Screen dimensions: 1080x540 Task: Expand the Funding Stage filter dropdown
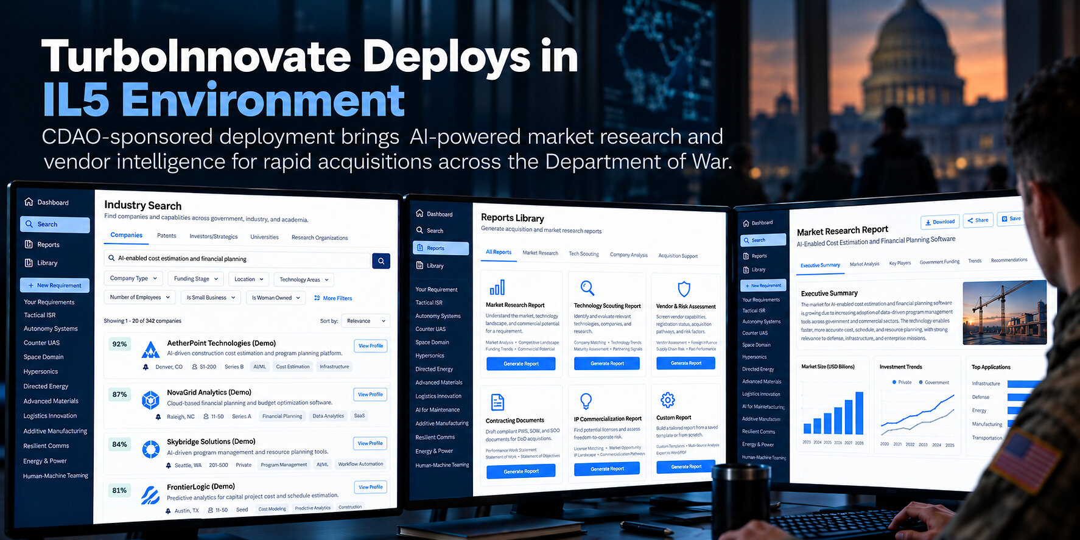(x=195, y=279)
